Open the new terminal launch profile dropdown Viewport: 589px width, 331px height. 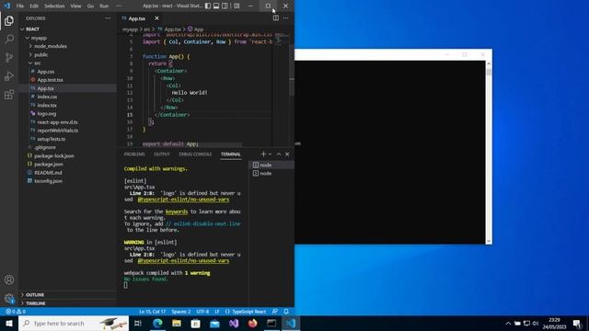pyautogui.click(x=270, y=154)
